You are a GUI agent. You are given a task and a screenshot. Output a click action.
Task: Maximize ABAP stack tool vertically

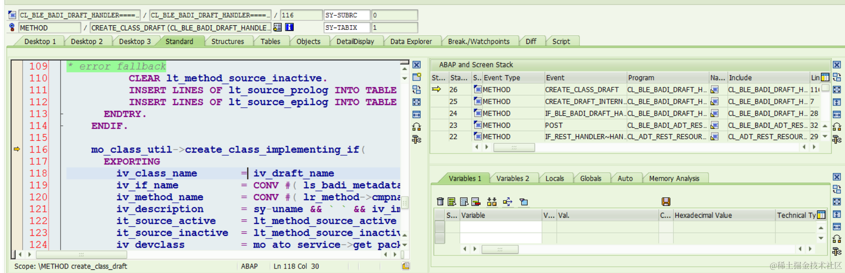pyautogui.click(x=837, y=102)
